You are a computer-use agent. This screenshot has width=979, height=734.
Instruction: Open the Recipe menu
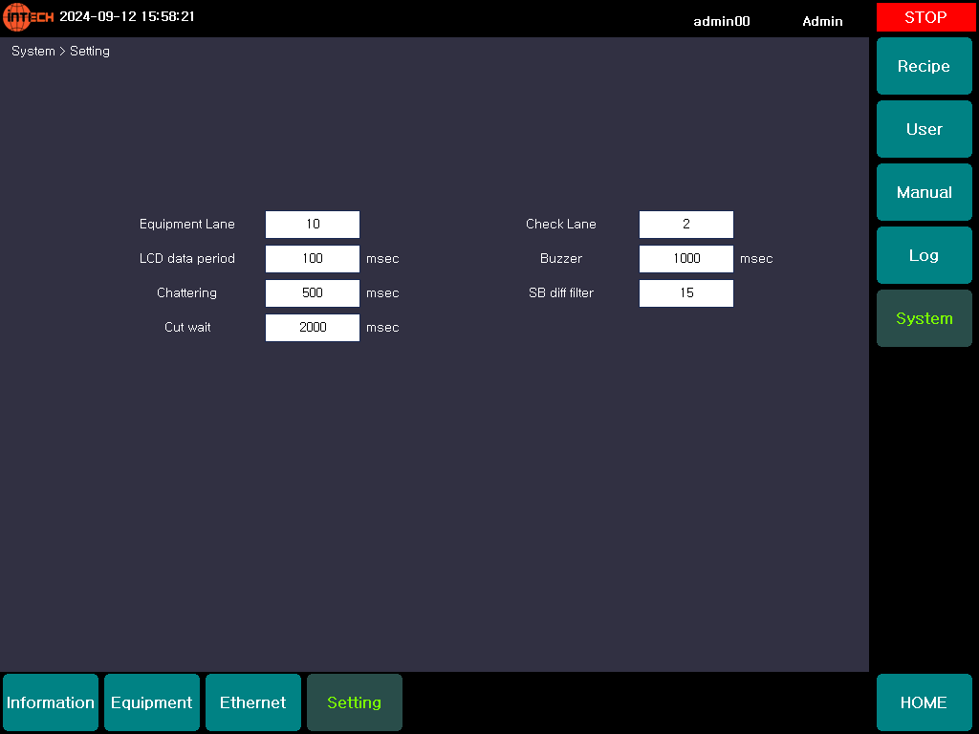[924, 66]
